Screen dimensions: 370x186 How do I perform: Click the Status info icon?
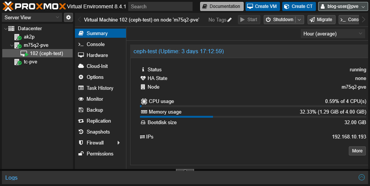(143, 69)
